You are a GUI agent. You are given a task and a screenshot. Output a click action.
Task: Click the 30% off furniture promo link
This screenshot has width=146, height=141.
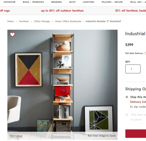click(x=131, y=11)
